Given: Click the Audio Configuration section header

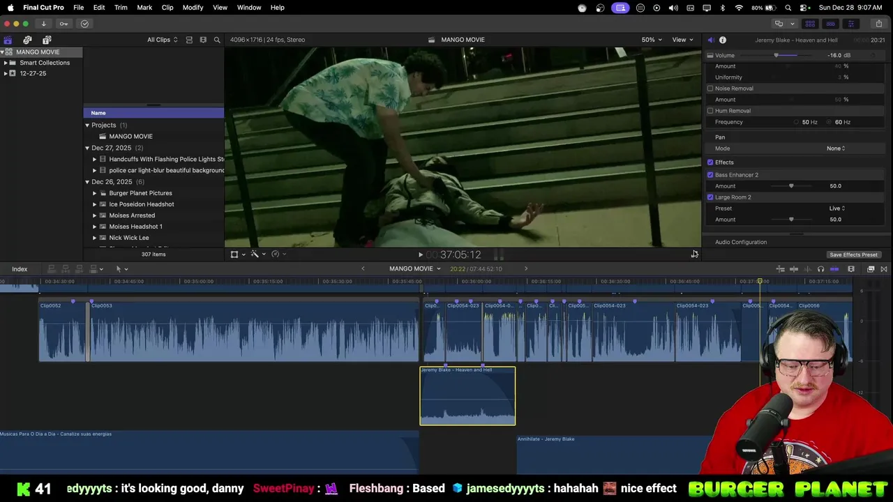Looking at the screenshot, I should tap(741, 242).
